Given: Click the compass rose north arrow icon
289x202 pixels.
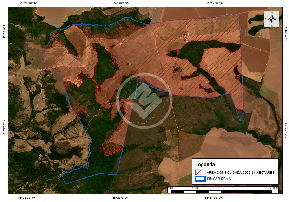Looking at the screenshot, I should (x=272, y=19).
